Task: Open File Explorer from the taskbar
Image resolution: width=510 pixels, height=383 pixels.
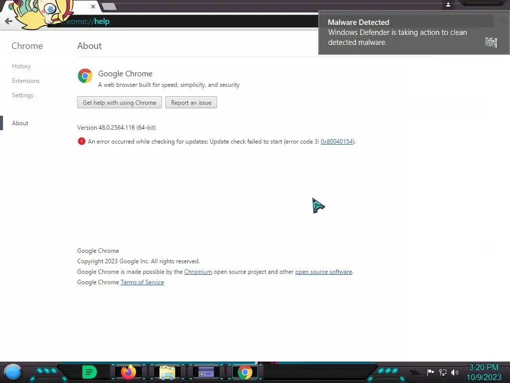Action: tap(167, 373)
